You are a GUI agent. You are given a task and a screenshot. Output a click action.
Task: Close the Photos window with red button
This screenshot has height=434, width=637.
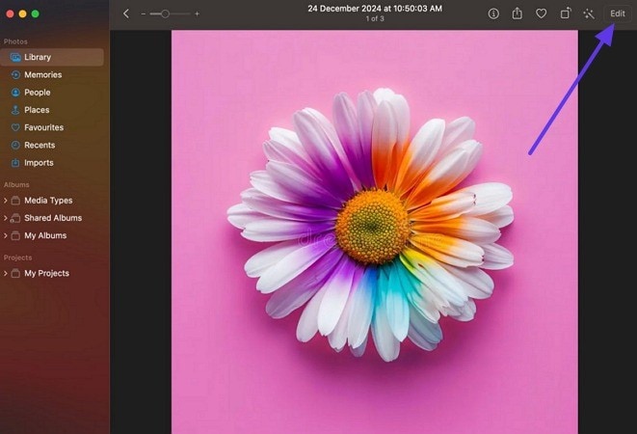tap(11, 14)
